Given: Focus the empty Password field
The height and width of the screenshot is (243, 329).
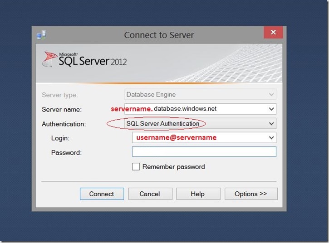Looking at the screenshot, I should point(204,152).
